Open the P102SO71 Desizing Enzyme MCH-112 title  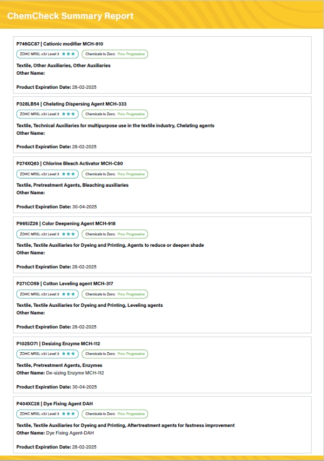pos(58,344)
